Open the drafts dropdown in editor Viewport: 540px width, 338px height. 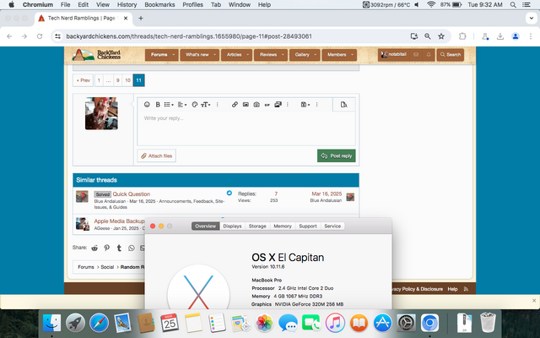tap(305, 105)
